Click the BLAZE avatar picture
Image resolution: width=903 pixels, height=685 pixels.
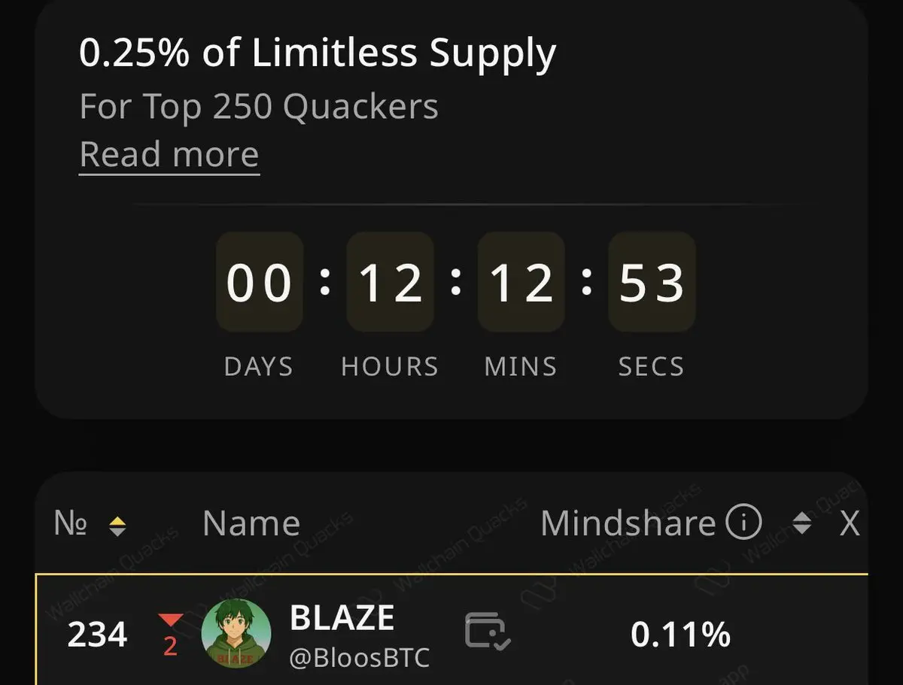click(236, 633)
